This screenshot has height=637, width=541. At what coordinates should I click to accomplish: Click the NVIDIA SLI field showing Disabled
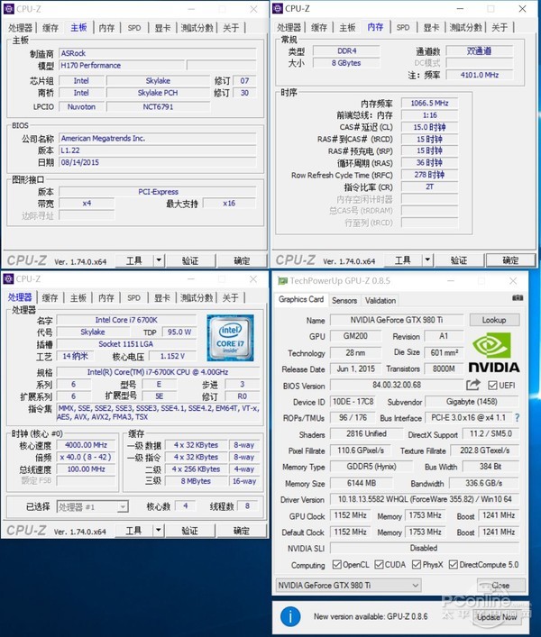(425, 548)
